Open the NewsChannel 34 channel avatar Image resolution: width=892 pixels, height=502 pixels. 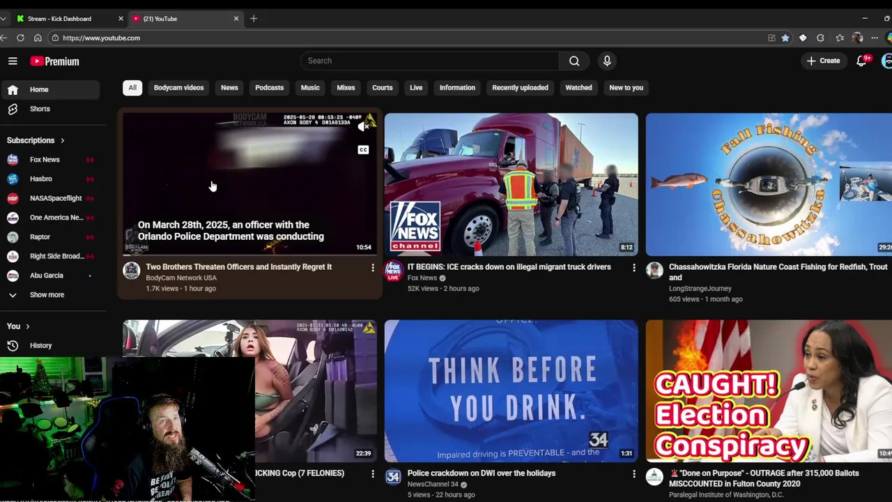[393, 477]
